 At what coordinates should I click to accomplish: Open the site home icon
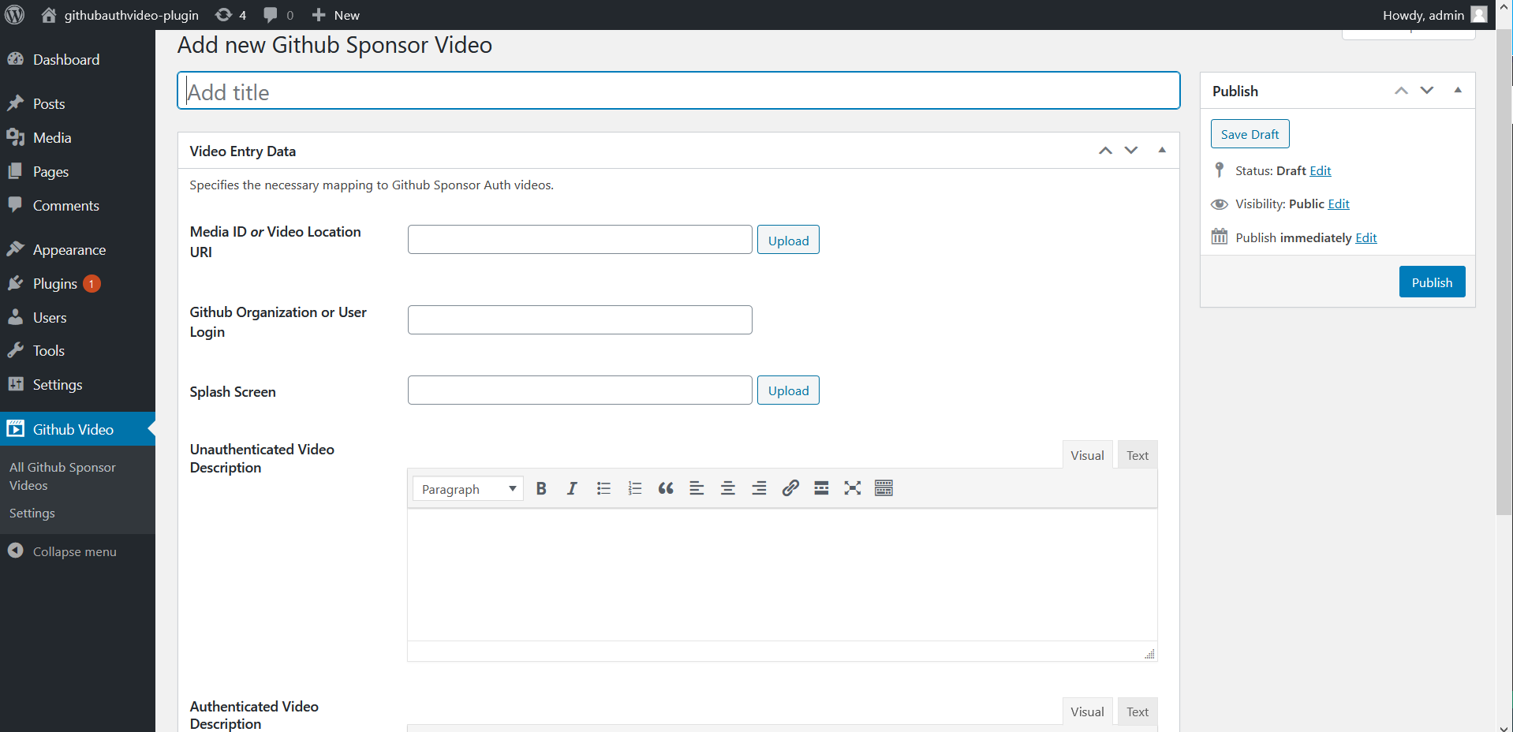[49, 15]
